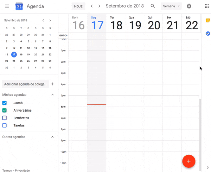
Task: Open the main hamburger menu
Action: point(7,6)
